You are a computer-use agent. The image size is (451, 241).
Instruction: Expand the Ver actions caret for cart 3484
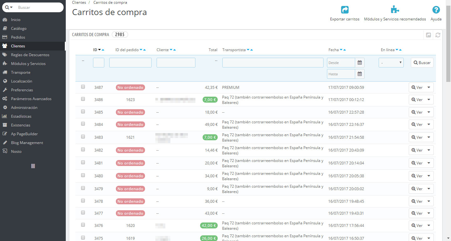(x=429, y=125)
